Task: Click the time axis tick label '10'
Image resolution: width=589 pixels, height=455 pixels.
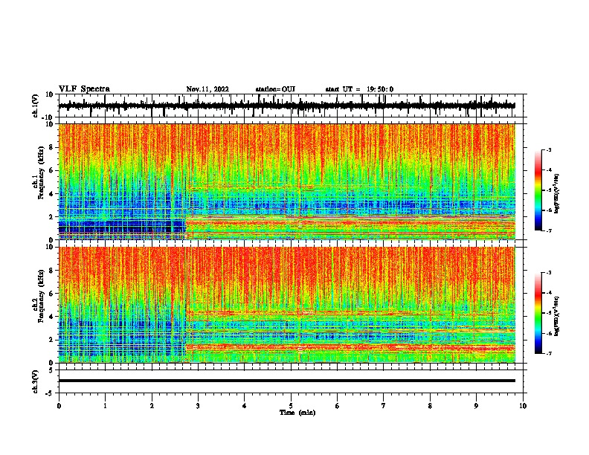Action: 523,406
